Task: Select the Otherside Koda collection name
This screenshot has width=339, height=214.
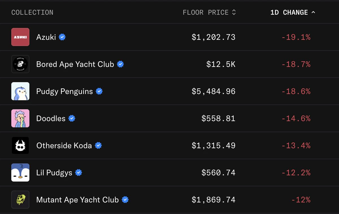Action: point(64,146)
